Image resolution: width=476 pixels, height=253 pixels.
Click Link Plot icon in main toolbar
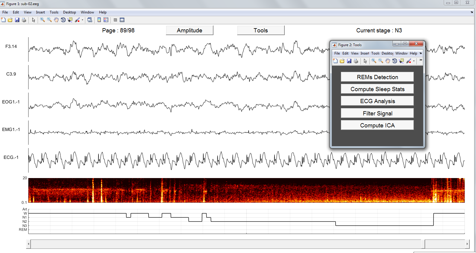point(90,20)
